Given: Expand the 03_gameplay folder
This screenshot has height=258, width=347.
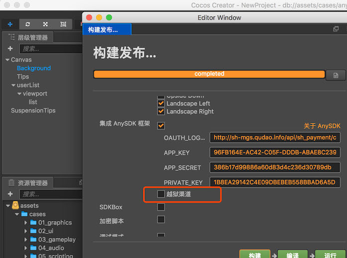Looking at the screenshot, I should coord(26,240).
